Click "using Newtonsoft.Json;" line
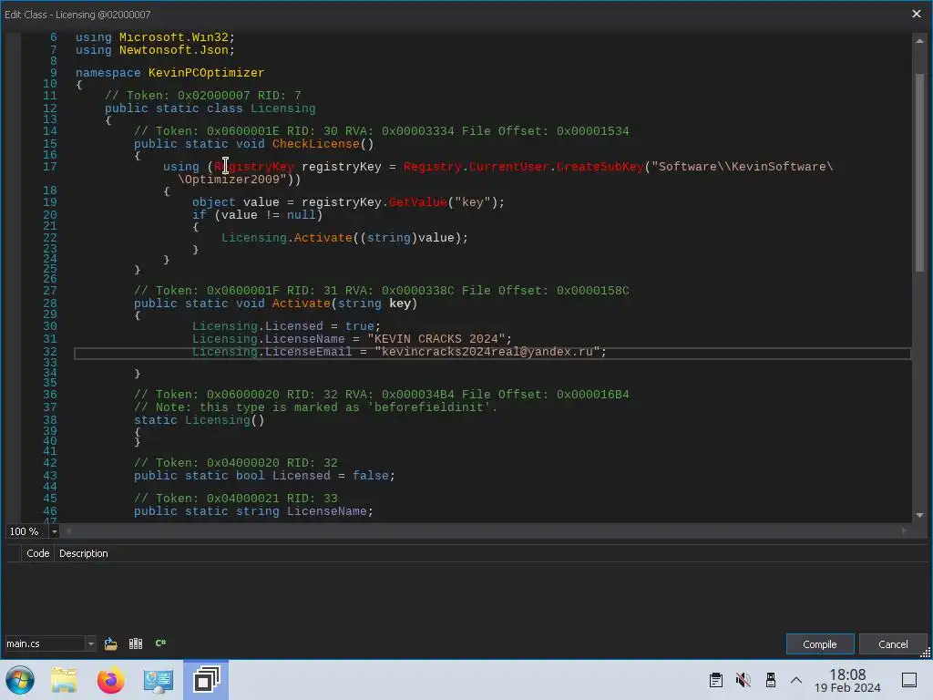Screen dimensions: 933x700 155,50
